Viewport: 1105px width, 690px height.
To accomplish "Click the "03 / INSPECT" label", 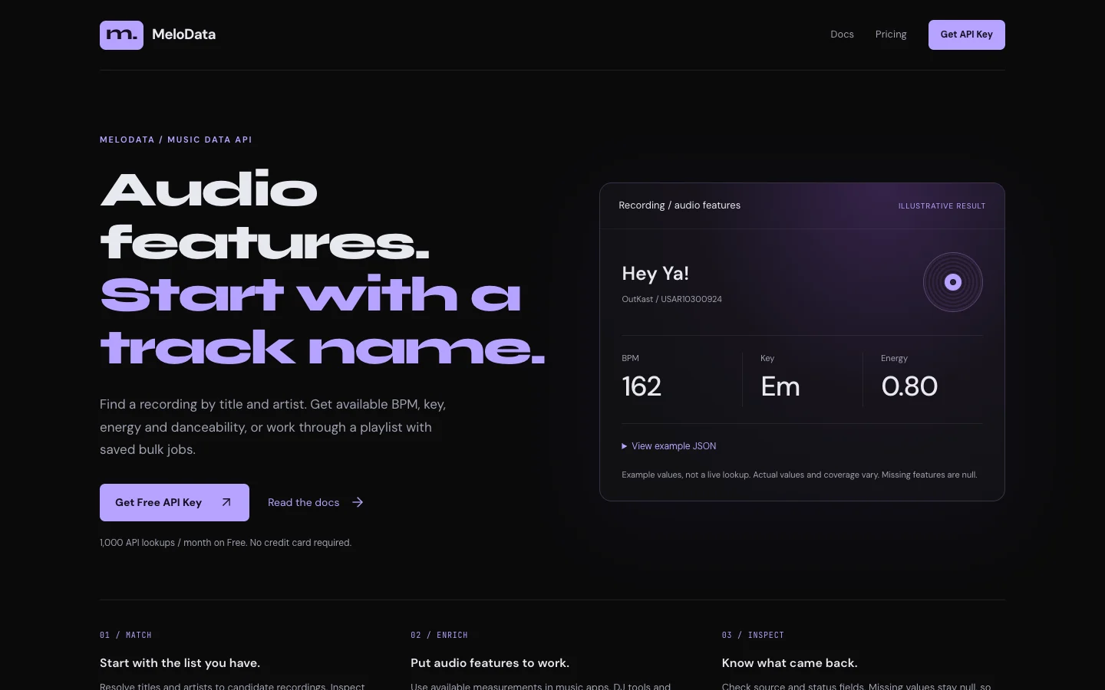I will (x=753, y=635).
